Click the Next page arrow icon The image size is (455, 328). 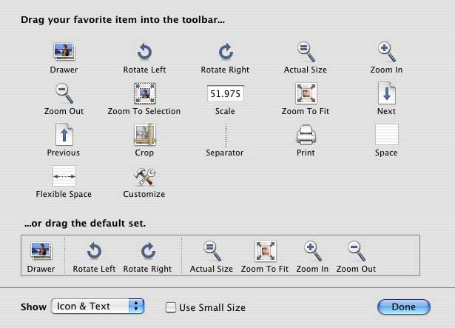386,93
